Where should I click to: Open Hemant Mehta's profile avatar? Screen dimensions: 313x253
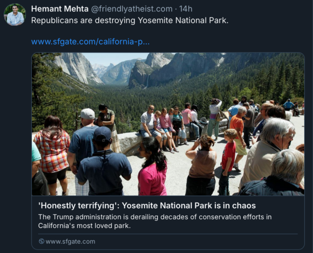[x=15, y=14]
